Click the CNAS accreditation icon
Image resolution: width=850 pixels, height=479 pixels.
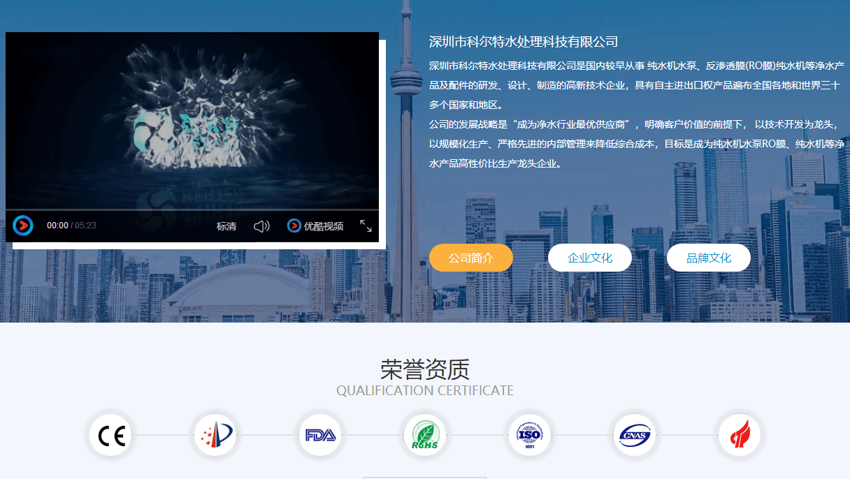click(634, 434)
